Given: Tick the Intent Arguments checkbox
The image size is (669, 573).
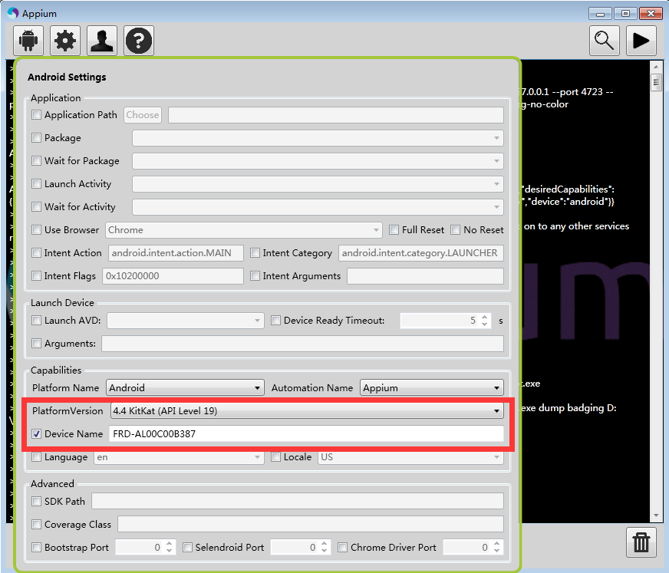Looking at the screenshot, I should coord(255,276).
